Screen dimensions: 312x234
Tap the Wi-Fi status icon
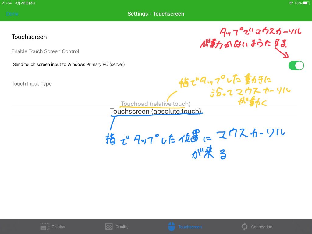point(291,3)
